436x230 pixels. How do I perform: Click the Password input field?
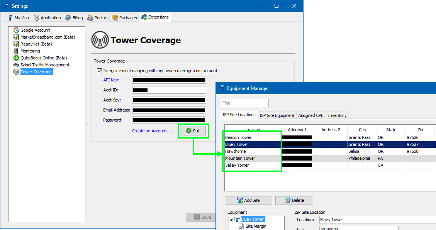169,120
